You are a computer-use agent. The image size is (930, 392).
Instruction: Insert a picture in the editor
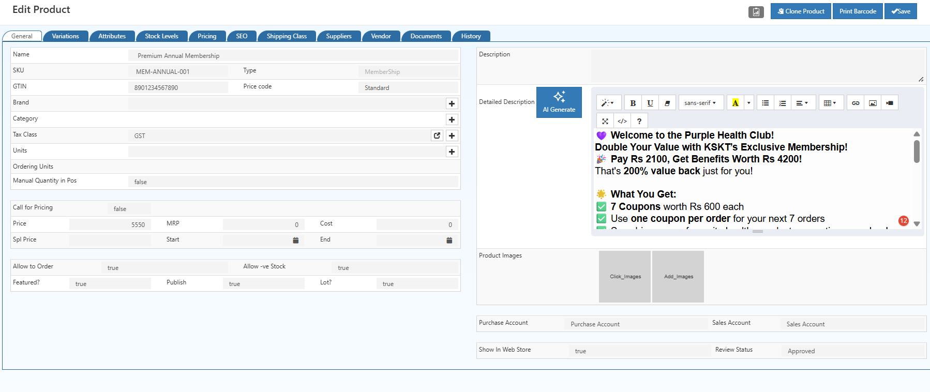873,103
